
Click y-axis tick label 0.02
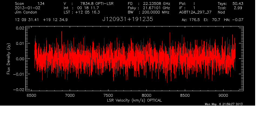click(20, 28)
